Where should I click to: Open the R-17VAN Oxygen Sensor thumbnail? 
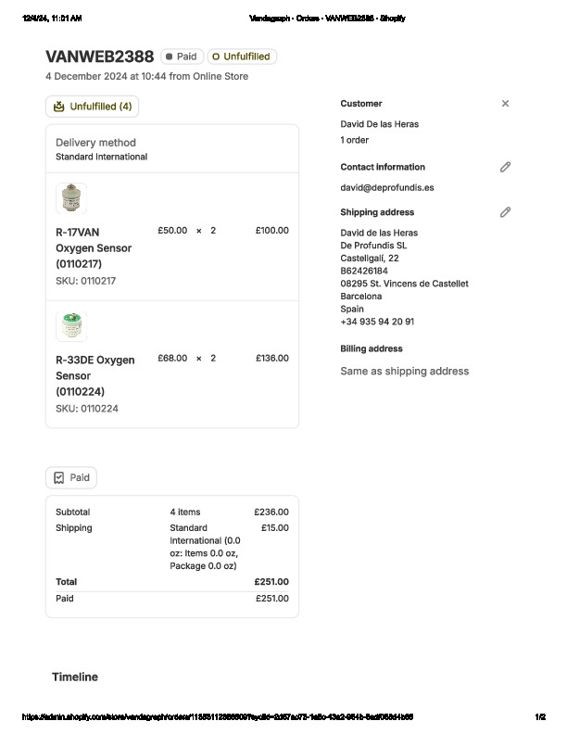71,198
